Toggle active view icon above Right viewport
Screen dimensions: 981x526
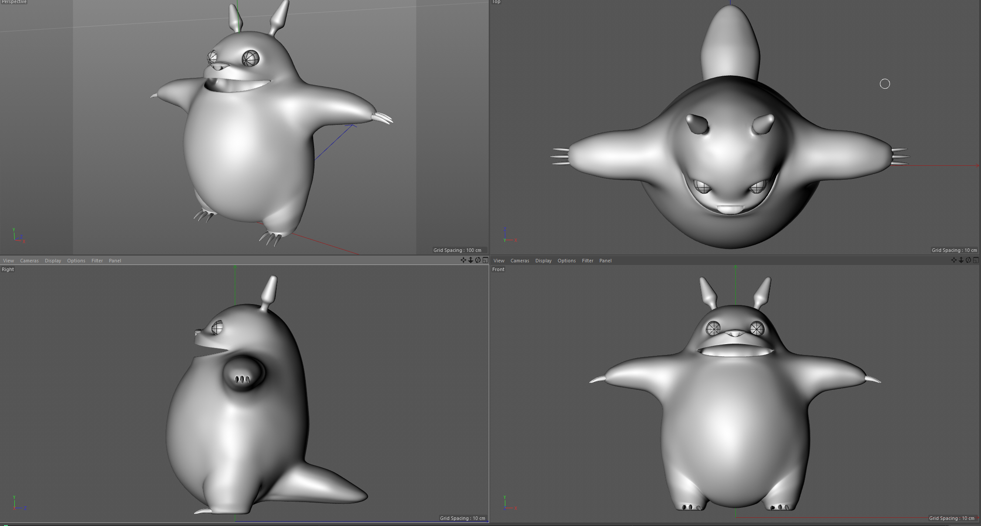coord(485,260)
